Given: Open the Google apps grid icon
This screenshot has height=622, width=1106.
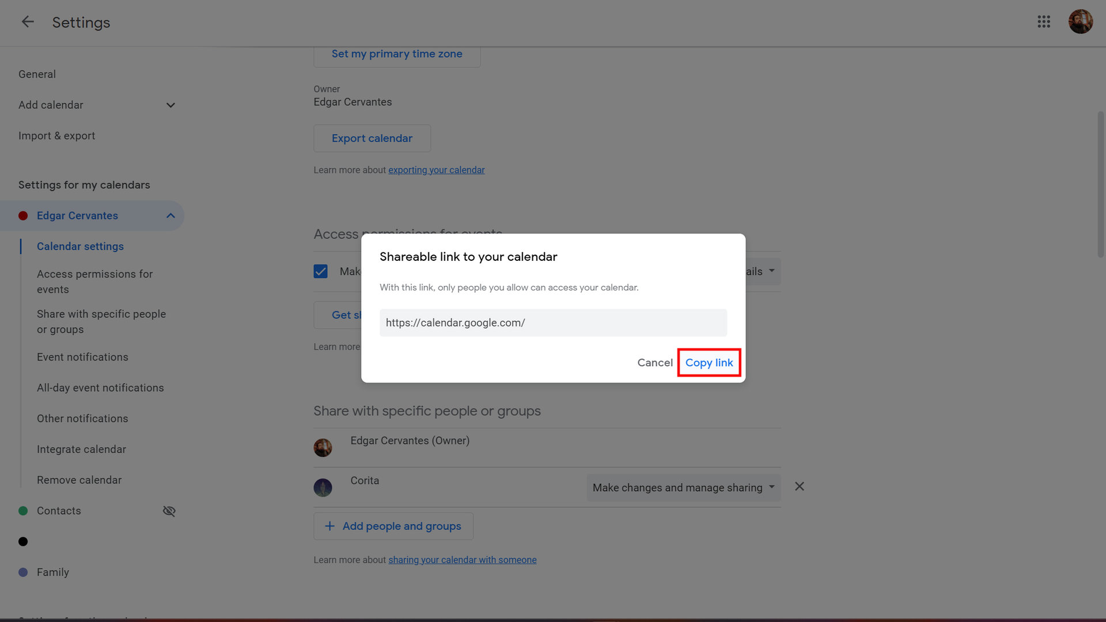Looking at the screenshot, I should tap(1044, 22).
